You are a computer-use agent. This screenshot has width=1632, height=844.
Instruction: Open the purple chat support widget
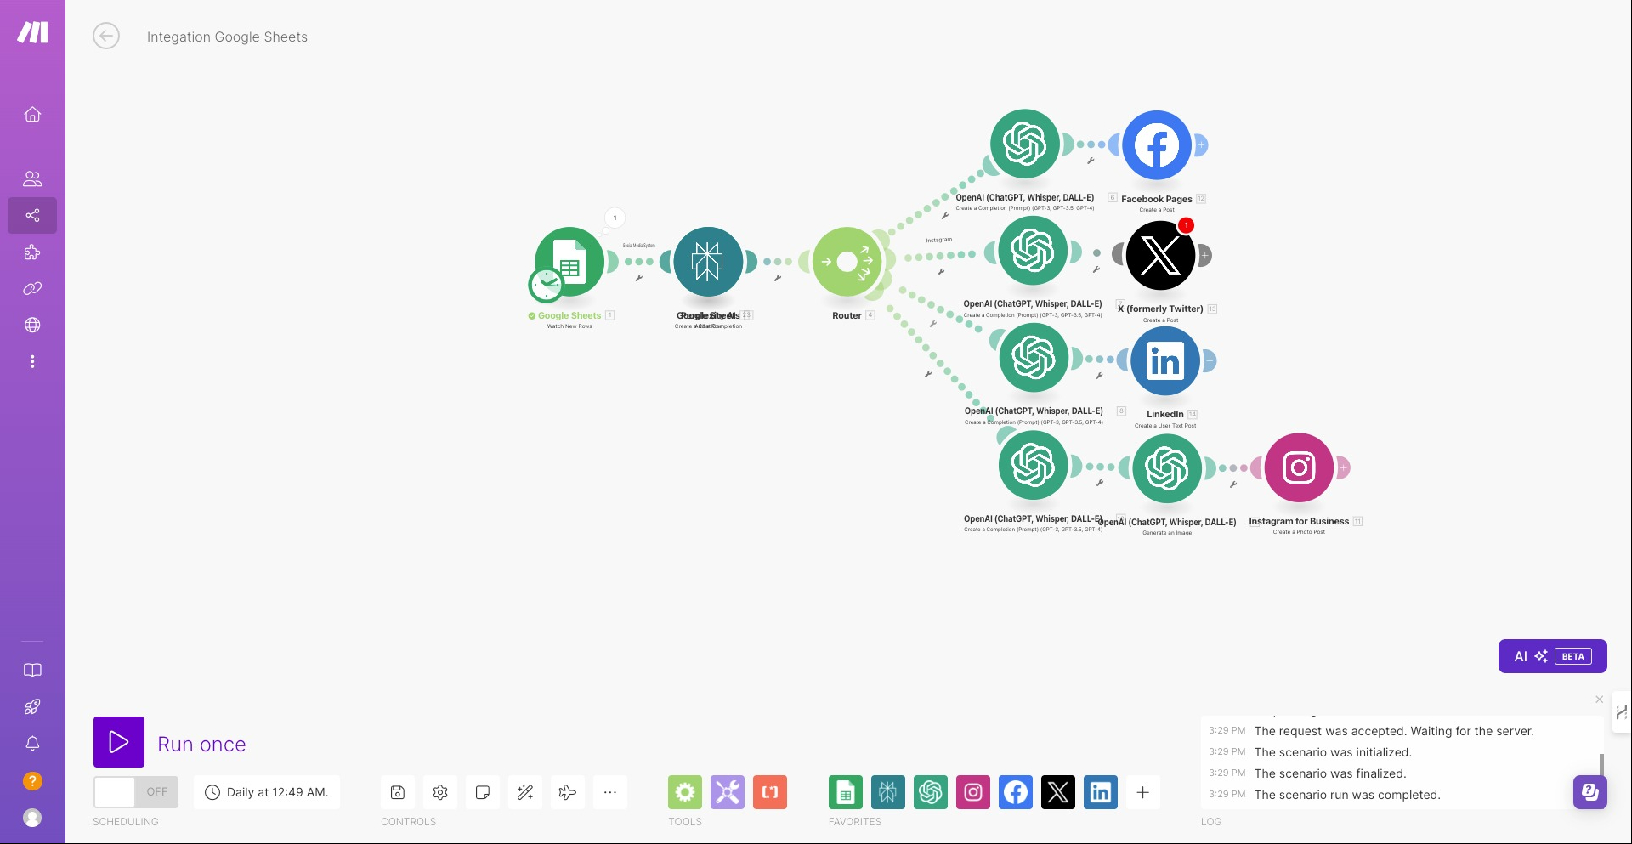[1590, 792]
